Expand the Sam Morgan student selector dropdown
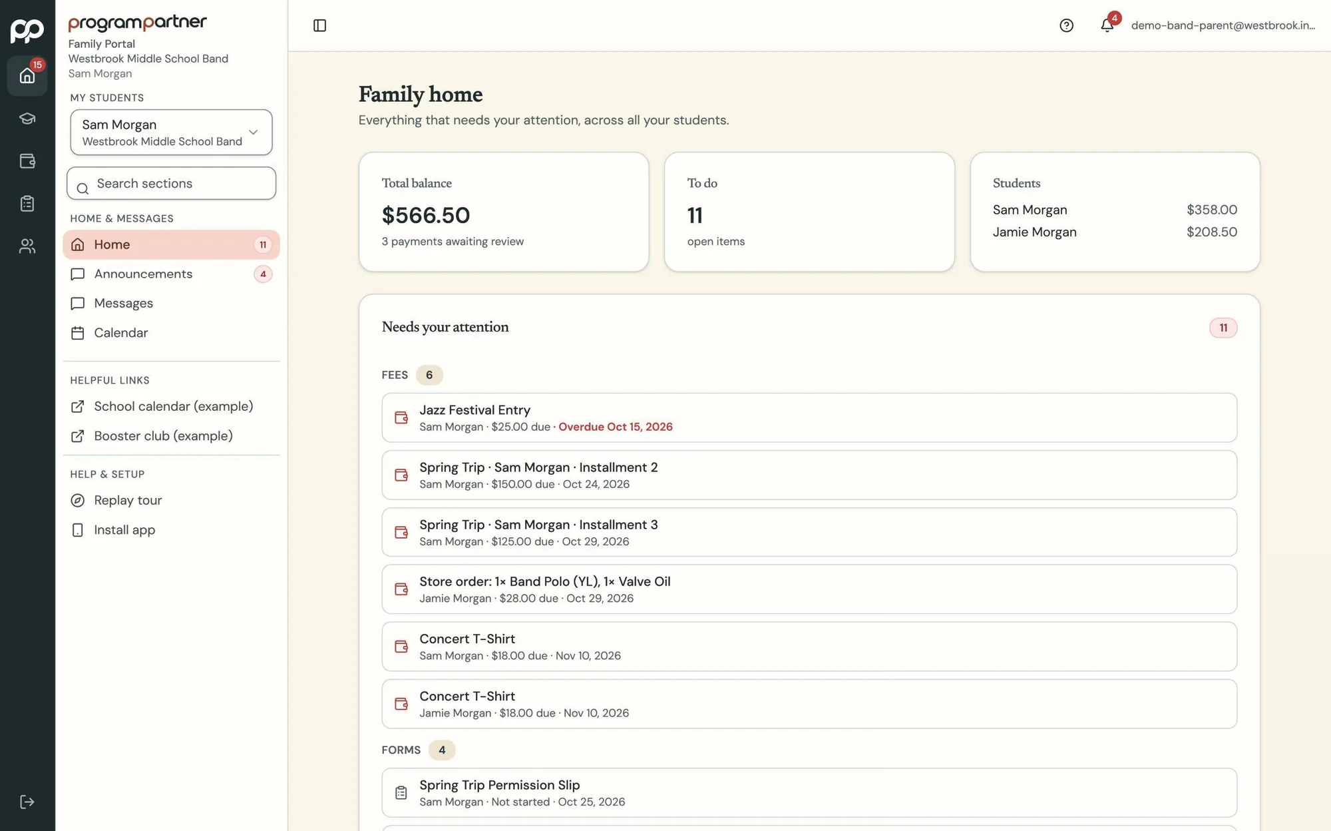Image resolution: width=1331 pixels, height=831 pixels. pos(171,133)
